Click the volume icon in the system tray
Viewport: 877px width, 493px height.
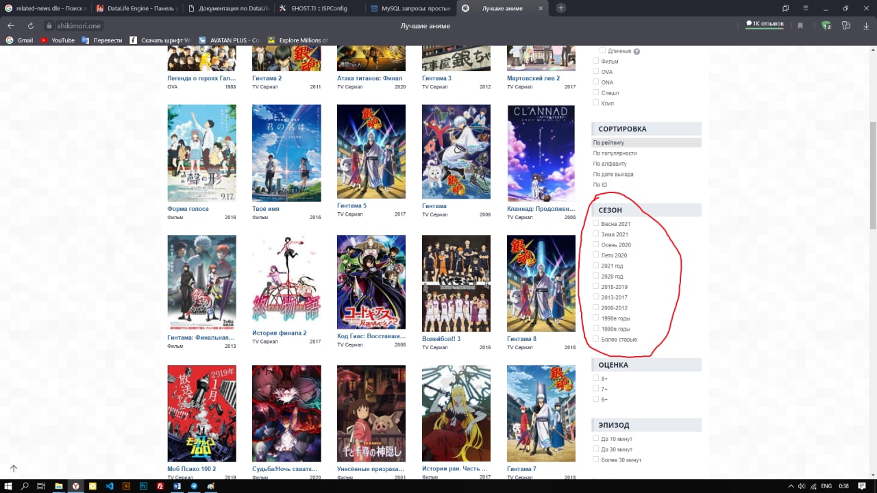click(x=802, y=486)
